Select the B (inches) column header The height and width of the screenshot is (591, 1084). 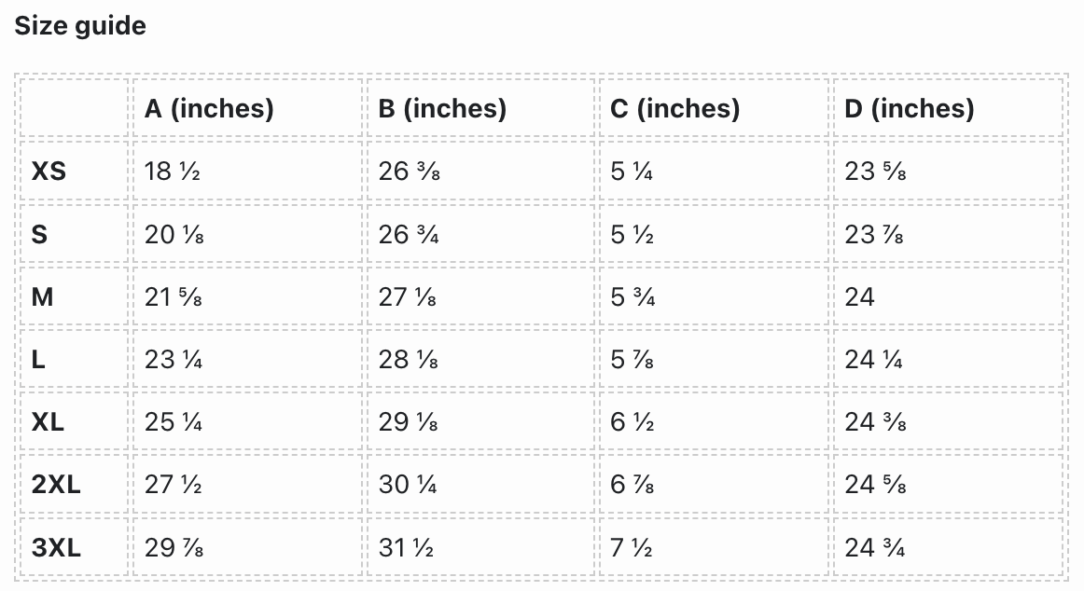click(442, 109)
